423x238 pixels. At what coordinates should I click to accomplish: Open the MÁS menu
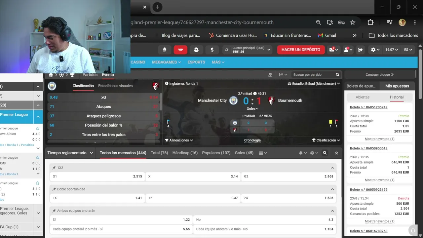218,62
